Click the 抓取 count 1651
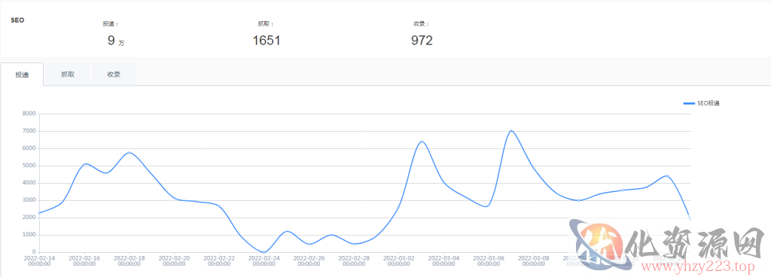The width and height of the screenshot is (771, 277). tap(267, 41)
